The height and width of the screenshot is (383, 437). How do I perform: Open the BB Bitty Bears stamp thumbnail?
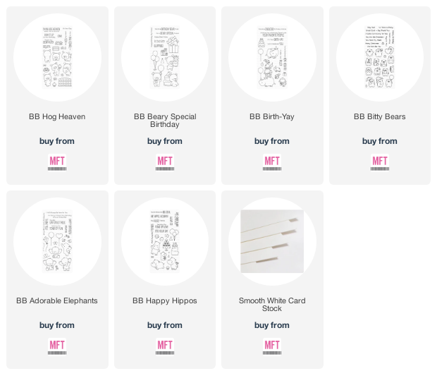[x=380, y=57]
